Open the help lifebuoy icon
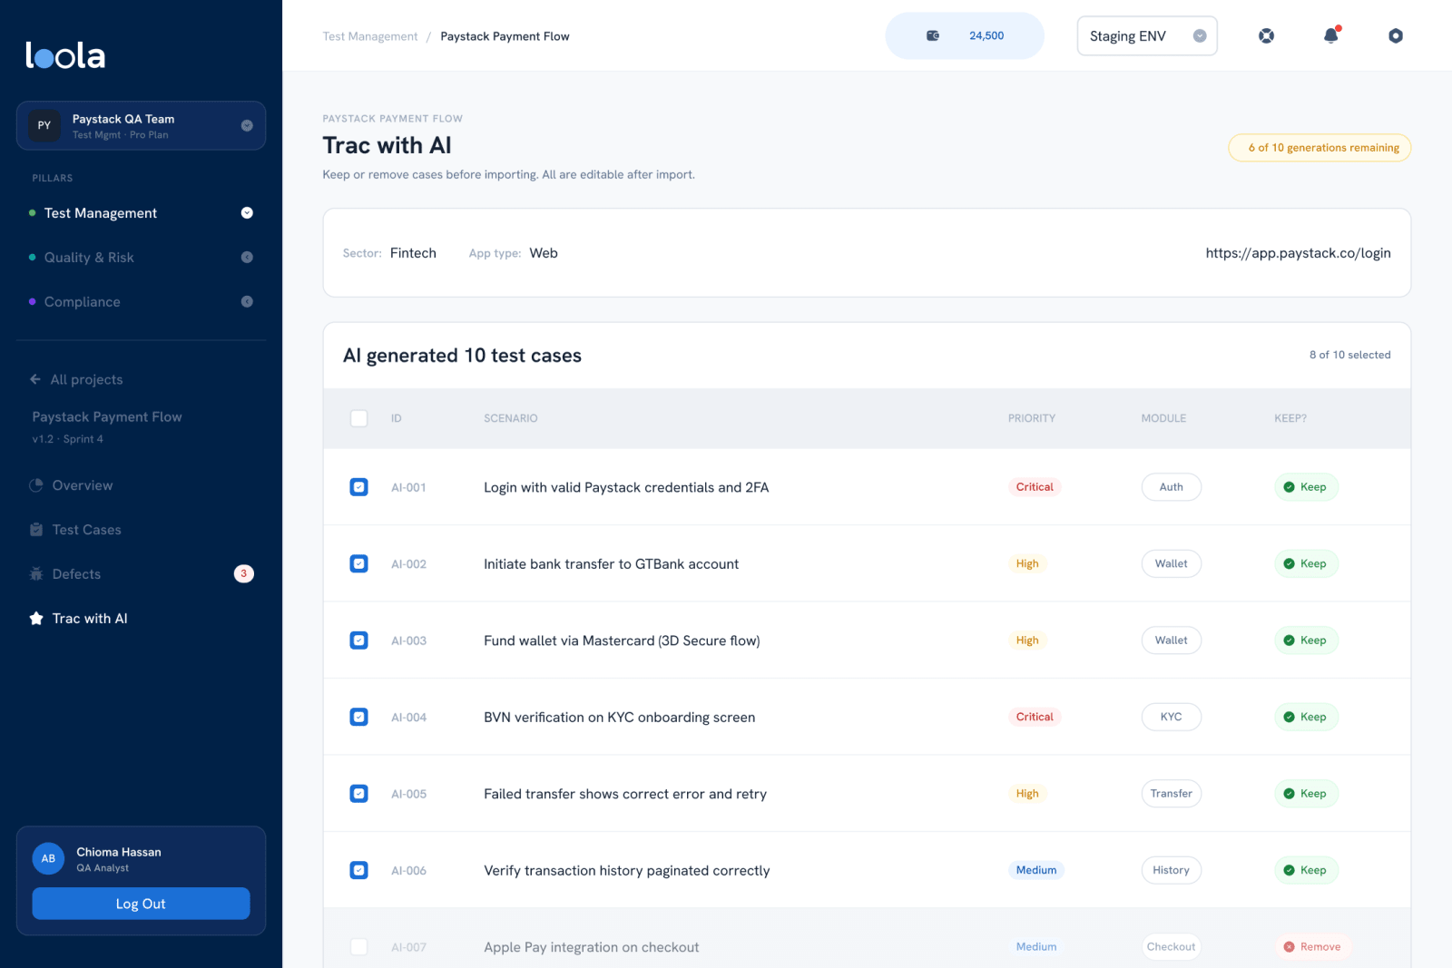The width and height of the screenshot is (1452, 968). click(1266, 35)
